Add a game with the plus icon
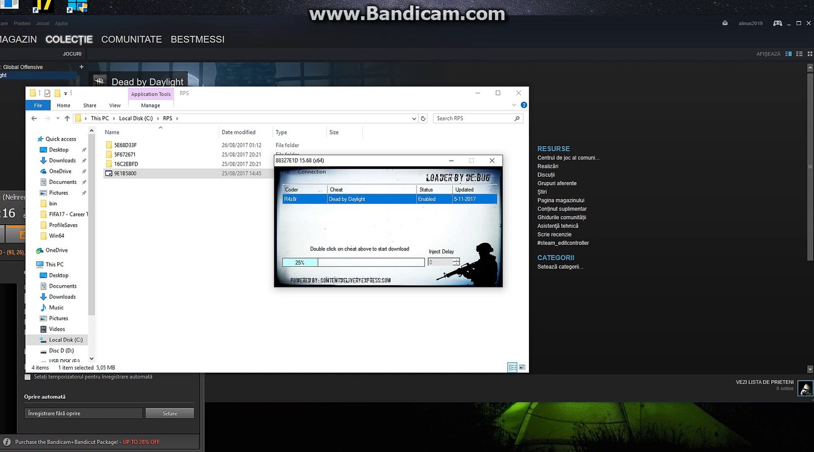 (x=81, y=67)
